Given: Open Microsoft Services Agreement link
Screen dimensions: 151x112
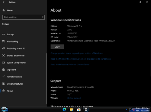Looking at the screenshot, I should click(81, 59).
